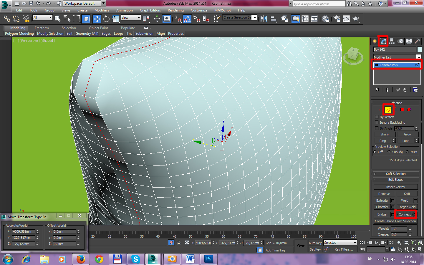This screenshot has width=424, height=265.
Task: Open the Material Editor icon
Action: click(325, 19)
